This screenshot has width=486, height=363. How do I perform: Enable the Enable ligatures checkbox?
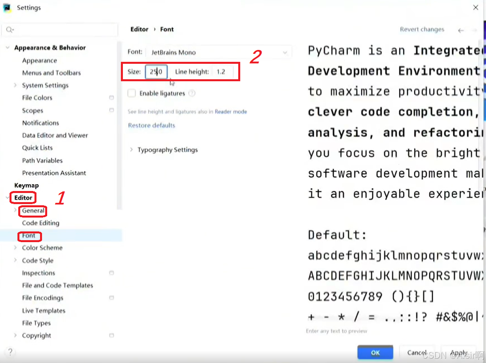[131, 93]
